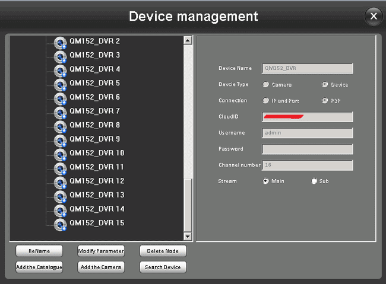Click the device icon next to QM152_DVR 7
The image size is (386, 284).
(x=60, y=112)
